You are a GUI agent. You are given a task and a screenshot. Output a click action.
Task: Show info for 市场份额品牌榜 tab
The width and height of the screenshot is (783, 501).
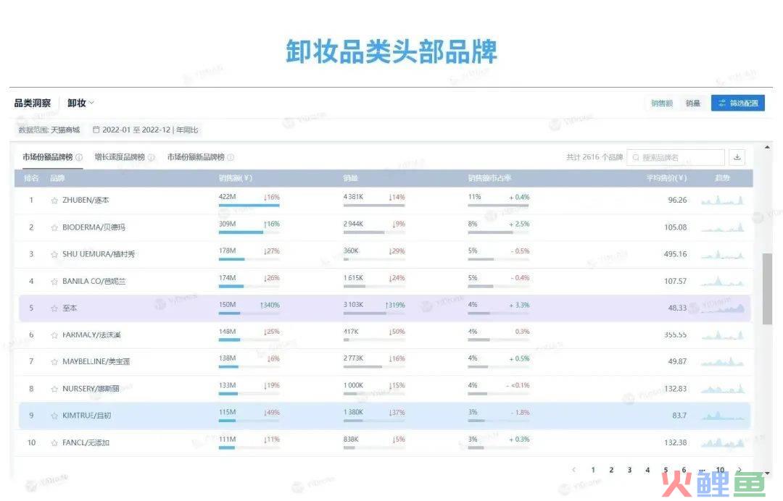tap(79, 157)
